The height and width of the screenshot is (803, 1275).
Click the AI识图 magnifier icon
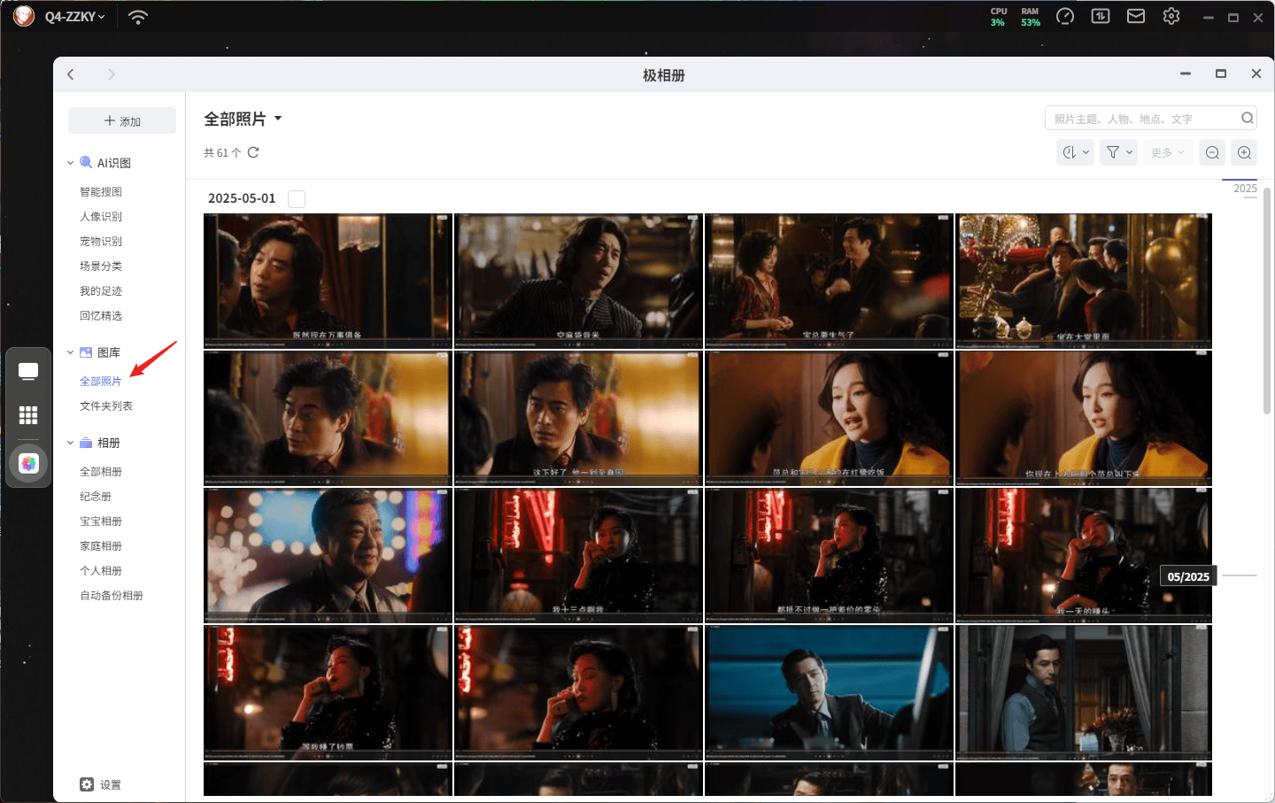click(86, 162)
